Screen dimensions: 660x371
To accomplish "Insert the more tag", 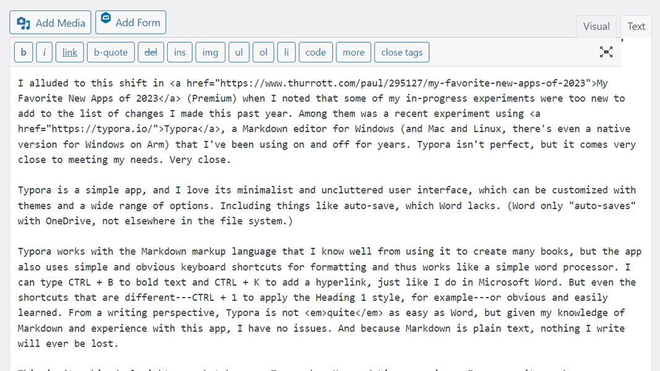I will [354, 53].
